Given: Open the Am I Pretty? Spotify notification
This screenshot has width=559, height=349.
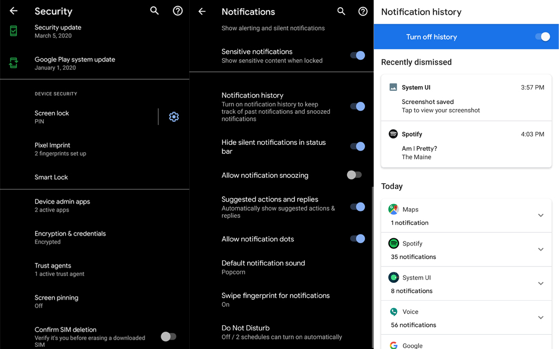Looking at the screenshot, I should pyautogui.click(x=466, y=144).
